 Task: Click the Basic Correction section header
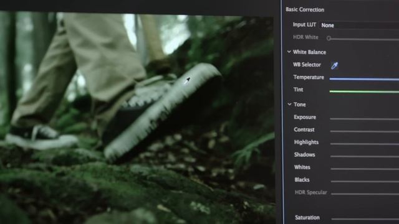point(305,10)
